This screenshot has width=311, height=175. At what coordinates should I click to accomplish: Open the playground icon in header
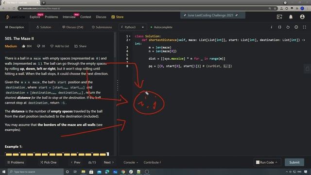tap(279, 17)
